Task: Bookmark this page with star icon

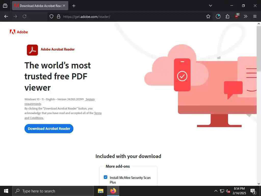Action: 208,16
